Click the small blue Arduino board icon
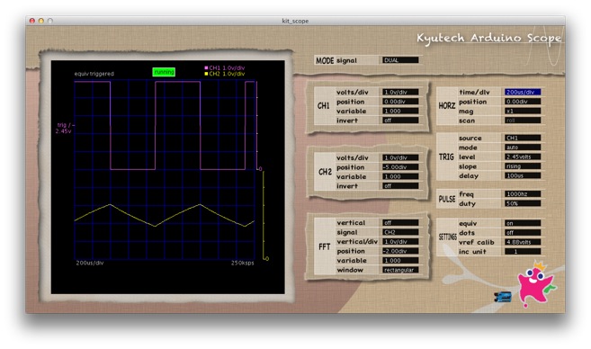The image size is (591, 349). click(503, 297)
